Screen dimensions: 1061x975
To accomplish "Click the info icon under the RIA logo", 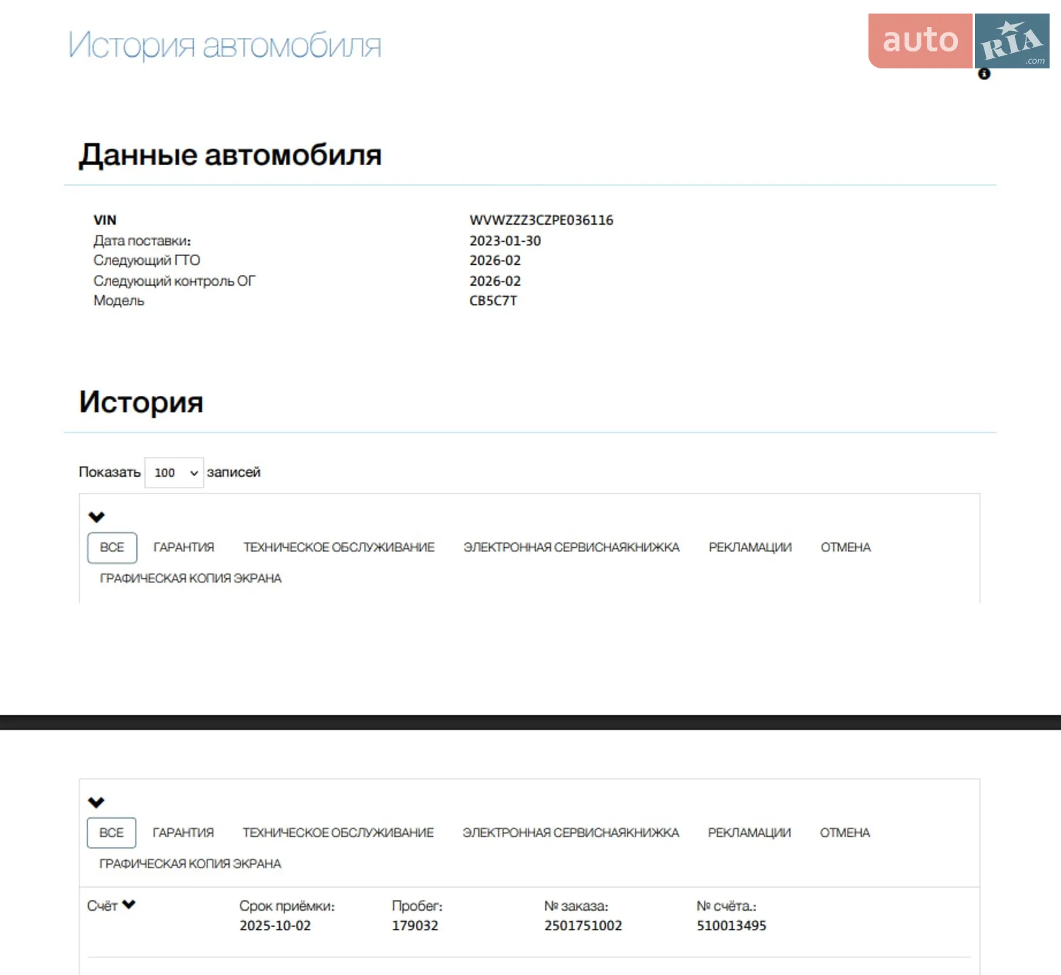I will point(984,74).
